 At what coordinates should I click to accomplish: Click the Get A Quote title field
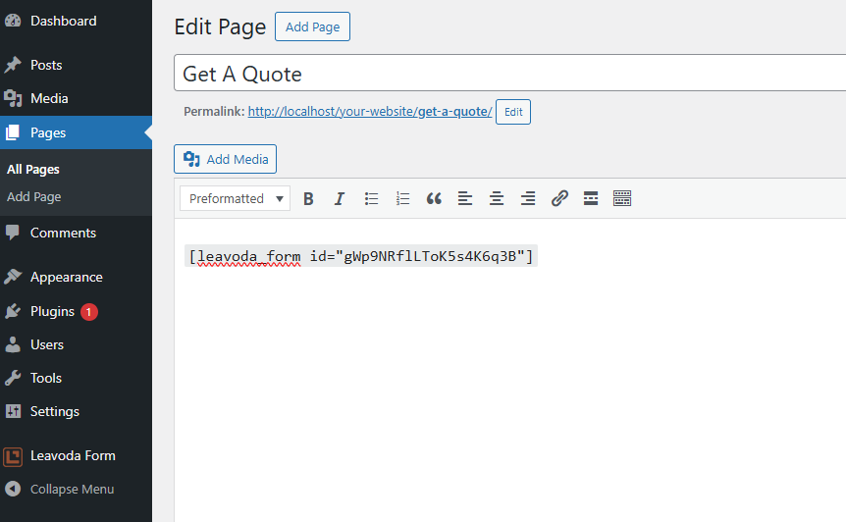click(510, 73)
